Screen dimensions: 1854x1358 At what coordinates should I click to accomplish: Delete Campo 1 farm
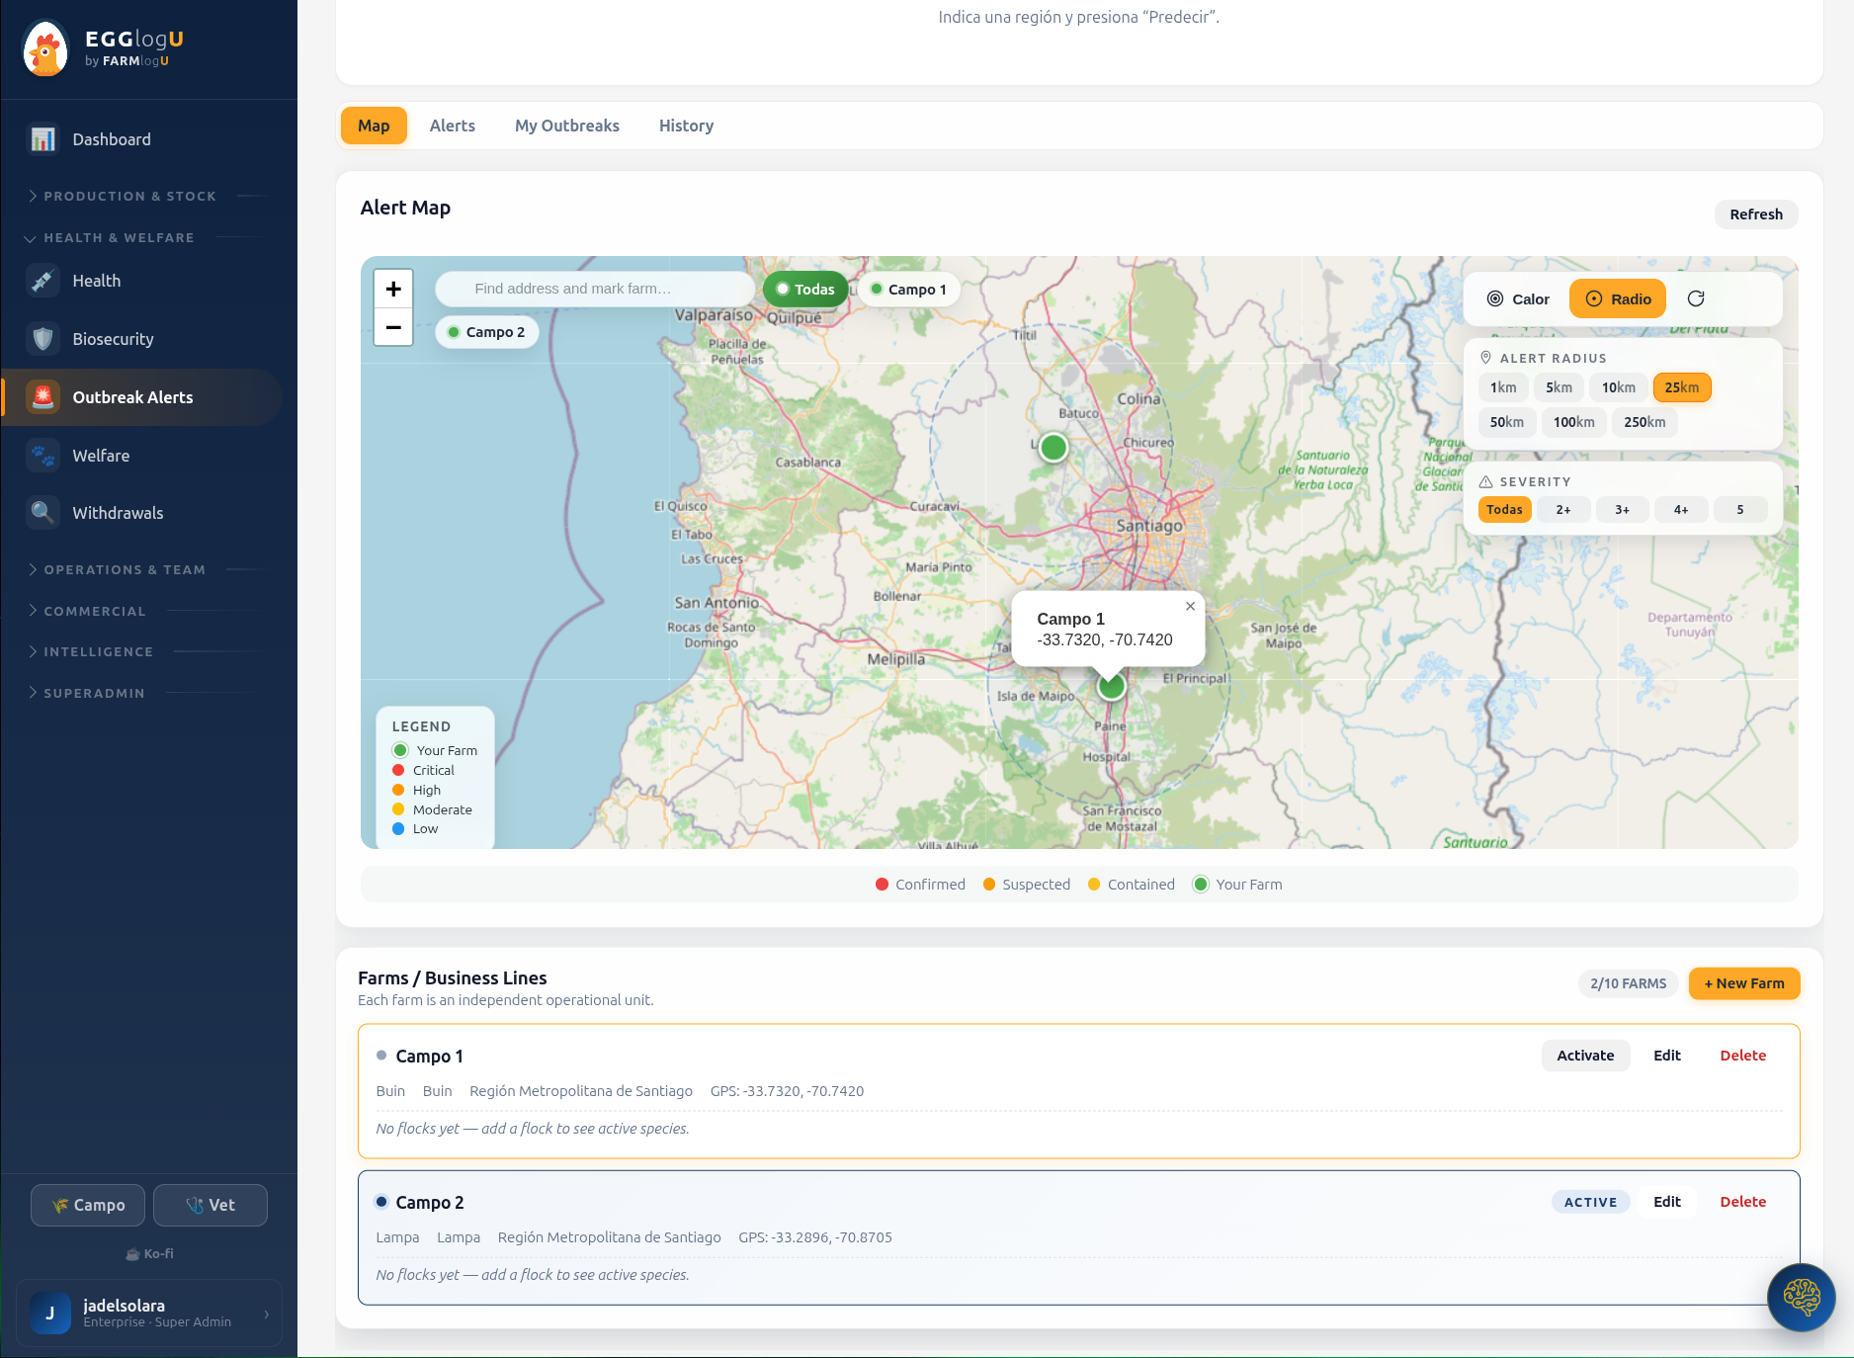coord(1743,1056)
